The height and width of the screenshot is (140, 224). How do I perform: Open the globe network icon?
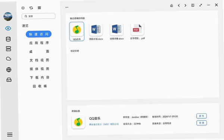[9, 69]
